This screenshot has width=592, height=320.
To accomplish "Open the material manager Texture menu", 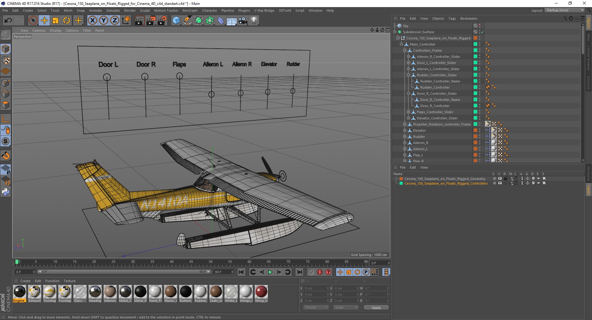I will click(69, 281).
